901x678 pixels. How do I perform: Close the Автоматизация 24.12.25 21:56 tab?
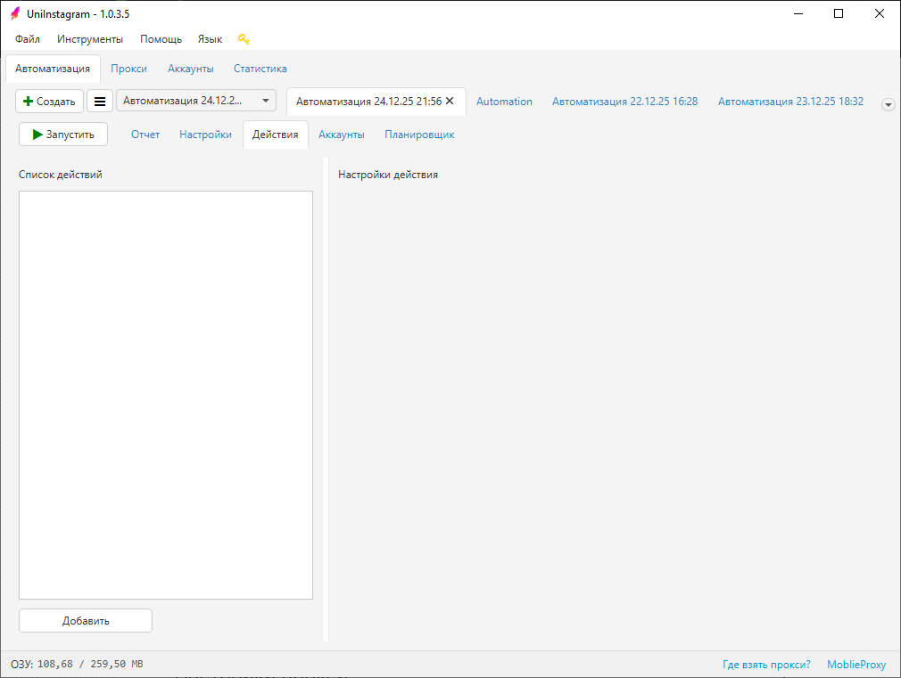pos(450,102)
